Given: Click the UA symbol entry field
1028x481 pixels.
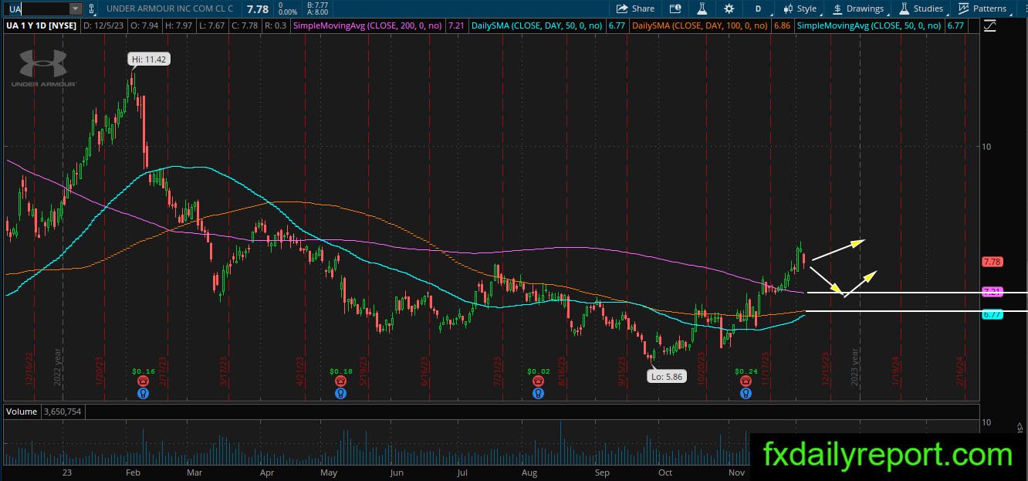Looking at the screenshot, I should [36, 8].
